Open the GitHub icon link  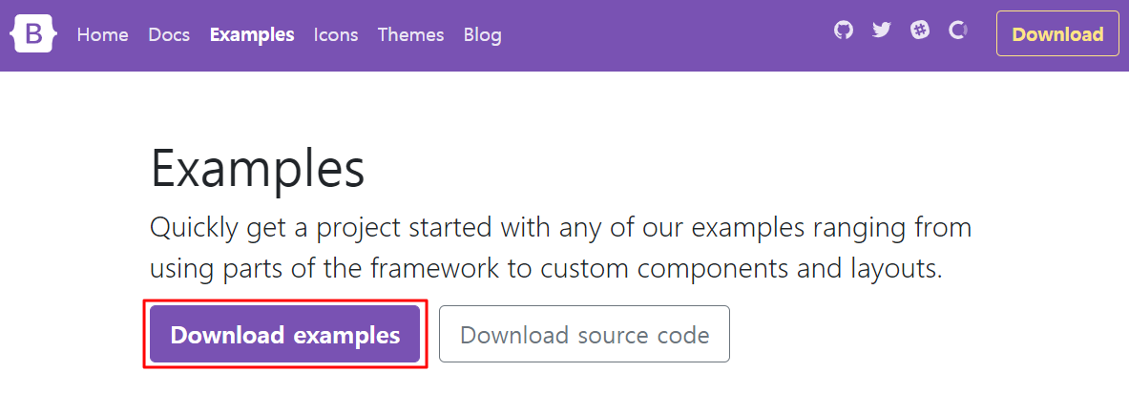coord(843,31)
